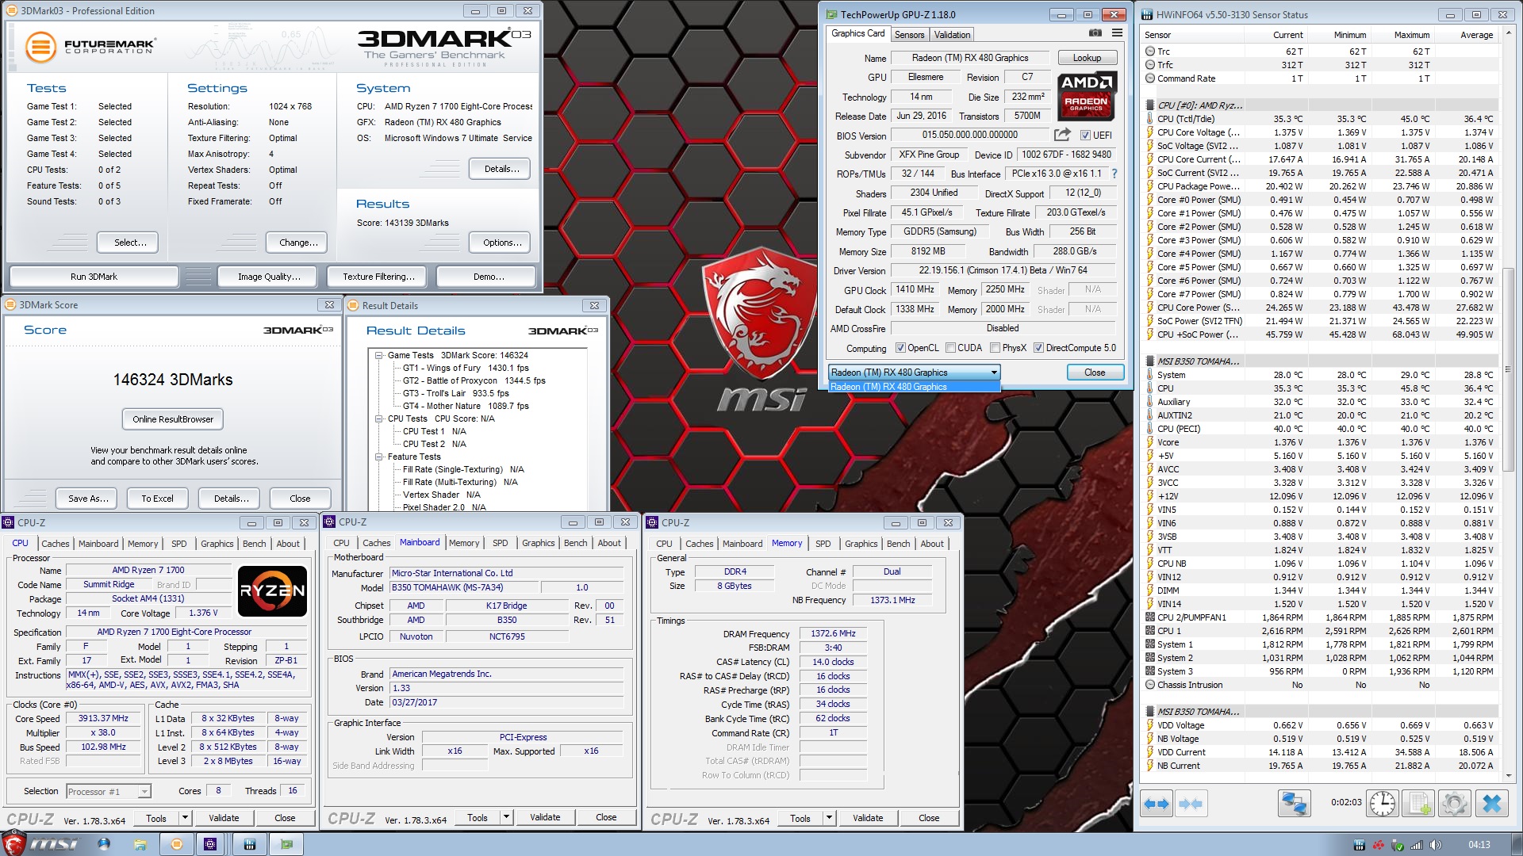Click HWiNFO network monitors icon
The width and height of the screenshot is (1523, 856).
point(1295,804)
